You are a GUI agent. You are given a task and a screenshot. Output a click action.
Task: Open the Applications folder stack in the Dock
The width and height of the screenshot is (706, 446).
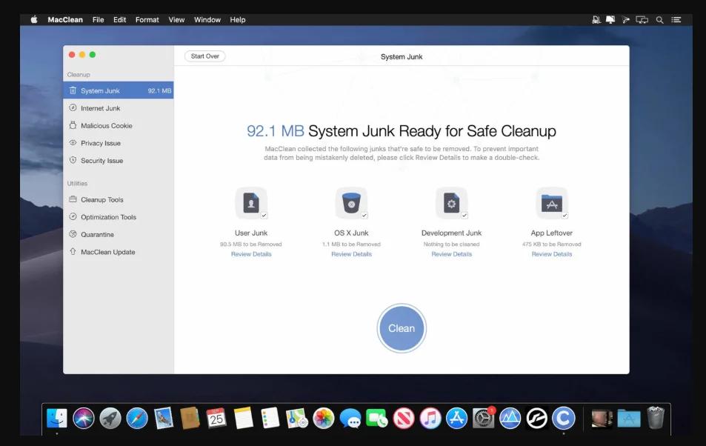629,419
